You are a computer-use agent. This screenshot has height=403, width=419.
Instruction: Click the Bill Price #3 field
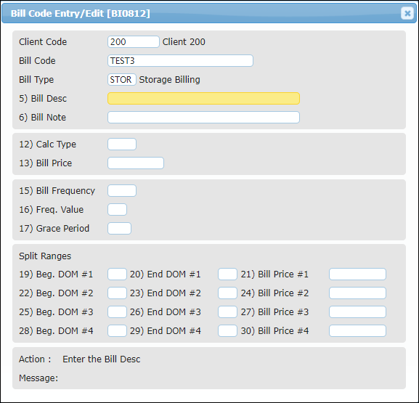[357, 312]
